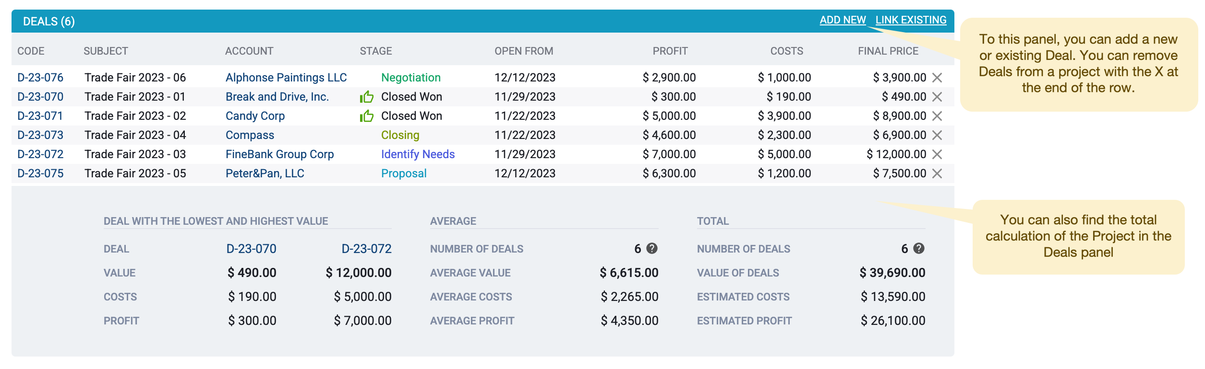This screenshot has height=369, width=1205.
Task: Open highest value deal D-23-072 in summary
Action: coord(366,249)
